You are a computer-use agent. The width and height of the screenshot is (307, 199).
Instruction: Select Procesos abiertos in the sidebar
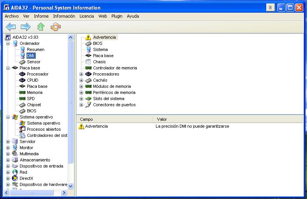coord(43,129)
